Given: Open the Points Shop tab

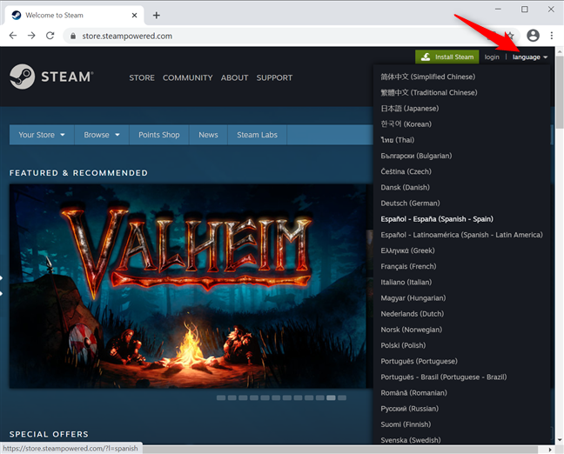Looking at the screenshot, I should click(159, 135).
